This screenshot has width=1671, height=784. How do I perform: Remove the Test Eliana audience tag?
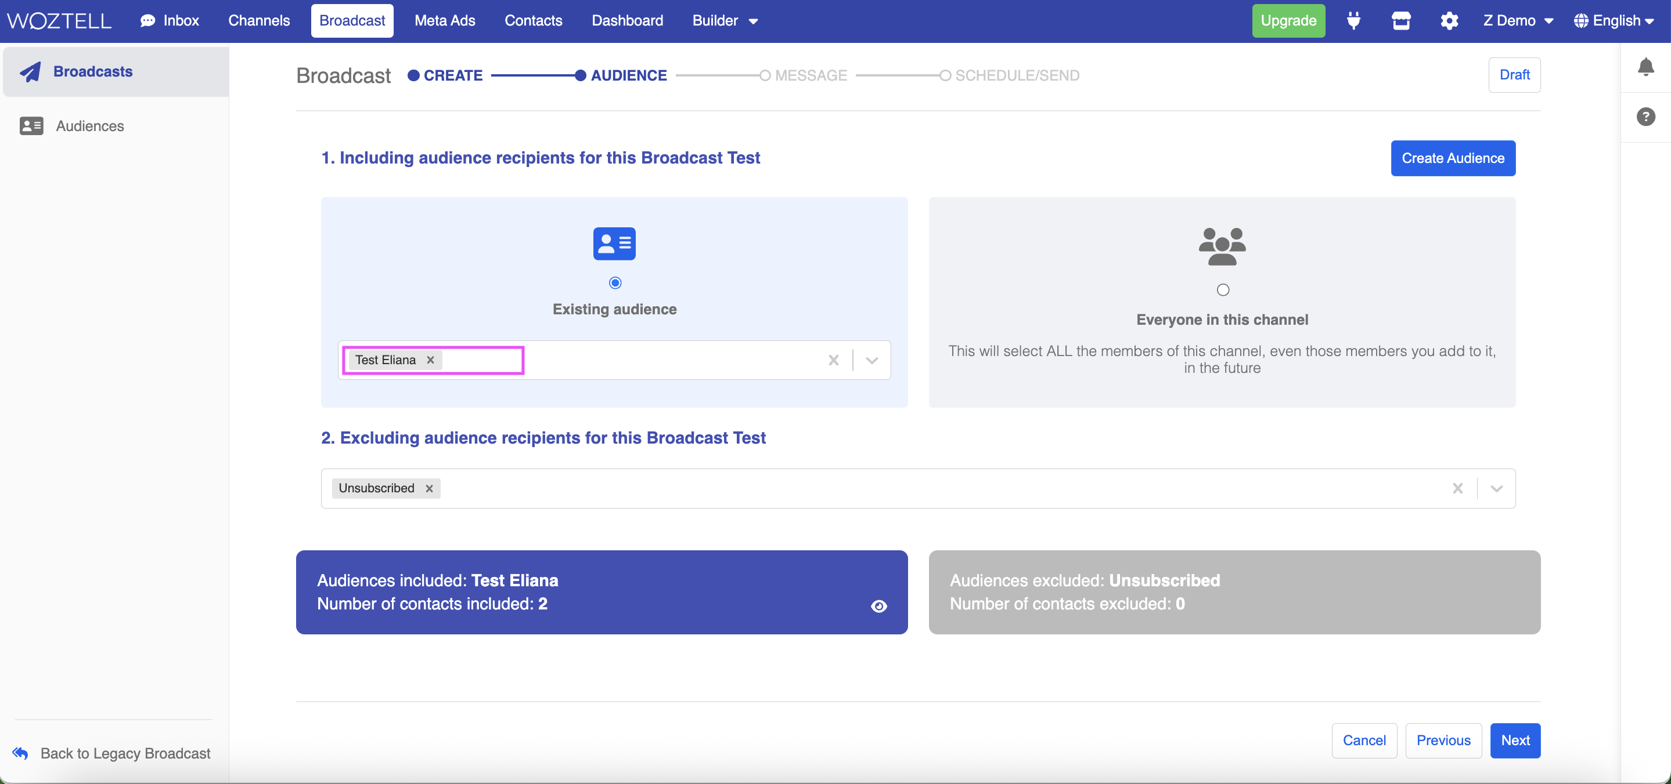click(x=430, y=360)
